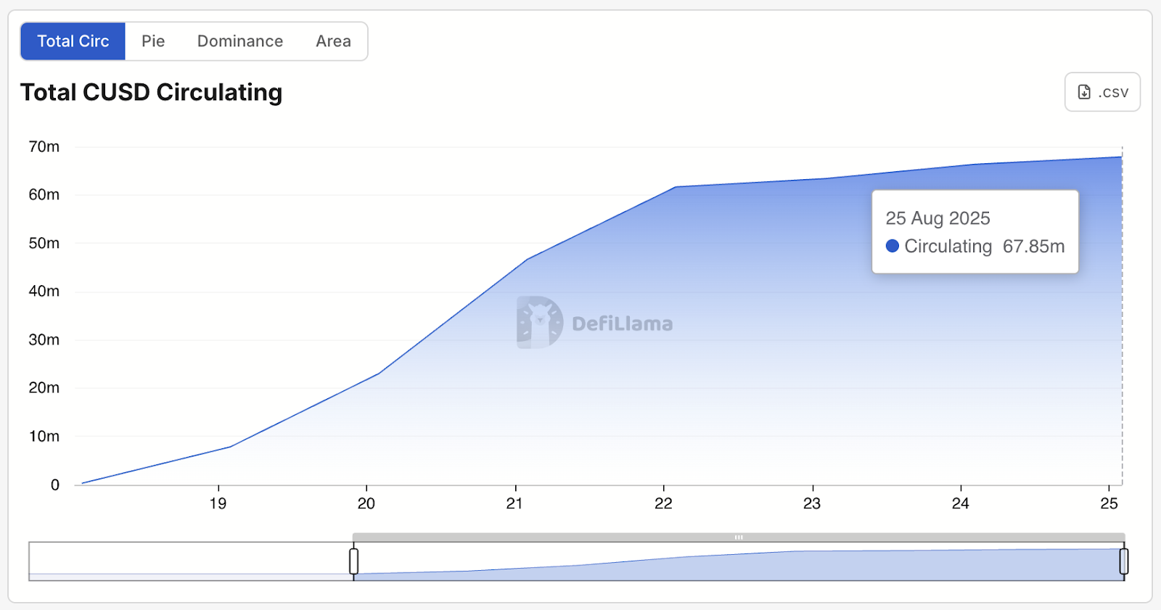This screenshot has height=610, width=1161.
Task: Click the 67.85m value in the tooltip
Action: (x=1033, y=247)
